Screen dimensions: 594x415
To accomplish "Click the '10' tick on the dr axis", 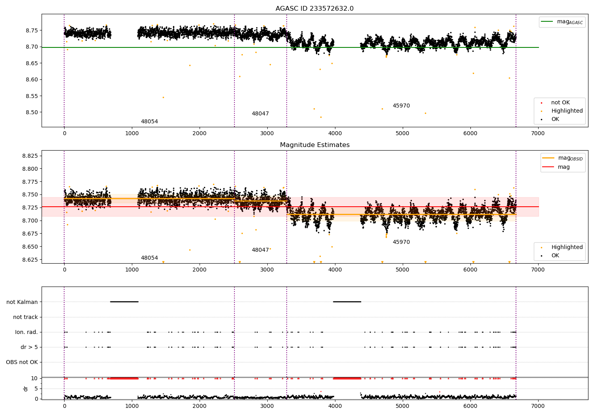I will (35, 378).
